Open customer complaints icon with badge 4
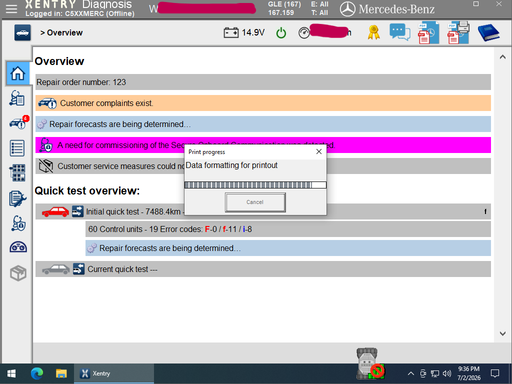 18,123
